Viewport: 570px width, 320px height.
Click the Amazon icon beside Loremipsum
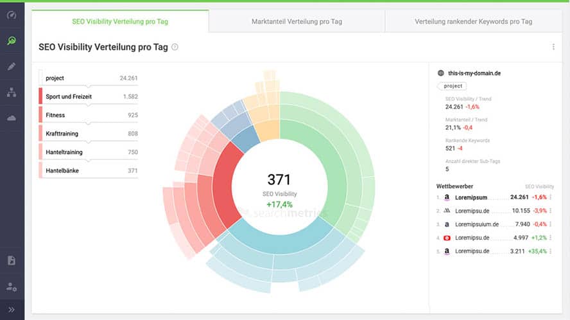[x=447, y=197]
